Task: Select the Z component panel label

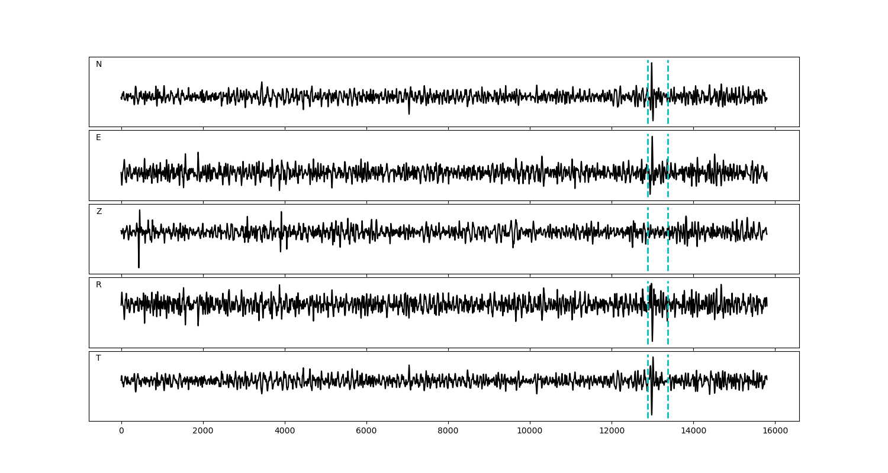Action: tap(99, 212)
